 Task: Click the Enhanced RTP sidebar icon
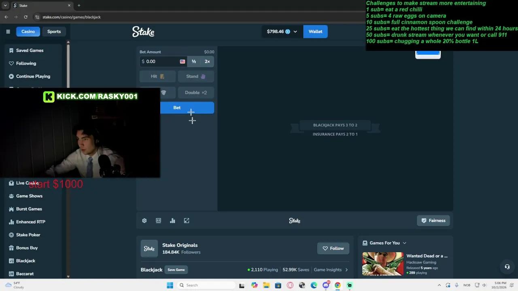tap(11, 222)
